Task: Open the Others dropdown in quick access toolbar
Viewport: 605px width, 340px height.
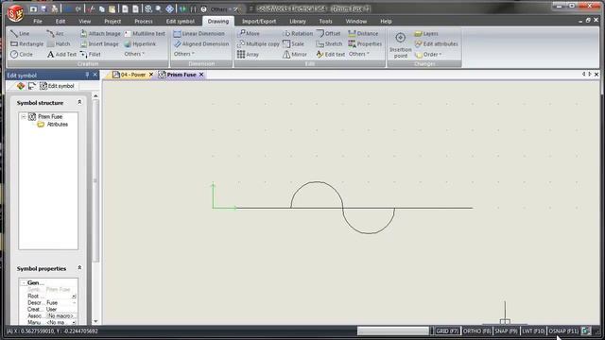Action: (x=222, y=8)
